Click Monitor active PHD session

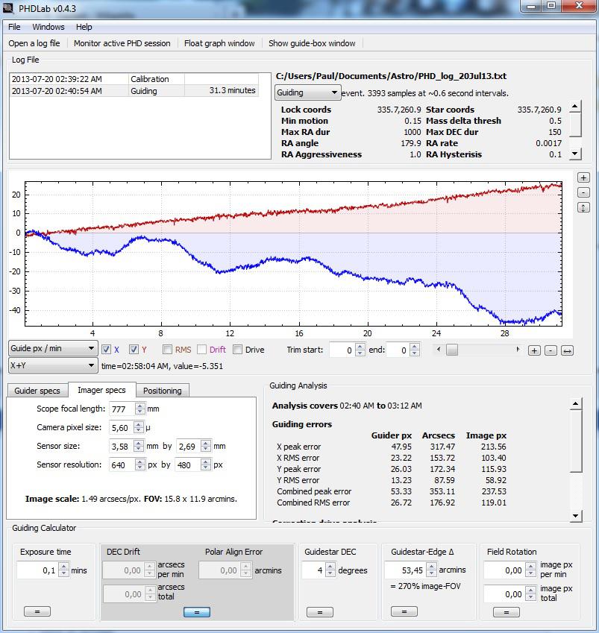pyautogui.click(x=122, y=43)
